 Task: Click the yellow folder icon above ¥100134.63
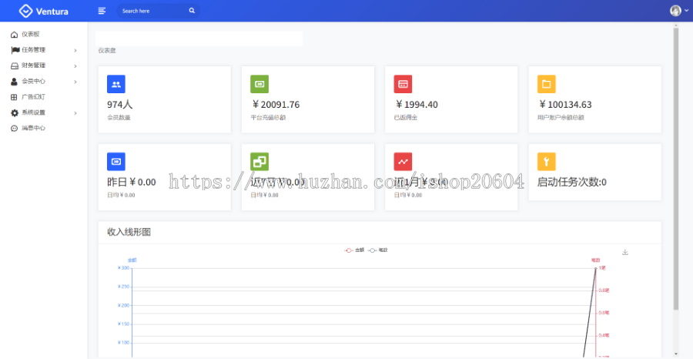[546, 84]
